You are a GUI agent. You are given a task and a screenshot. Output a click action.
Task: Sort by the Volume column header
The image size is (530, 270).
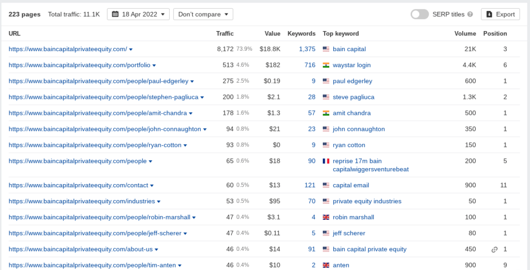tap(465, 34)
